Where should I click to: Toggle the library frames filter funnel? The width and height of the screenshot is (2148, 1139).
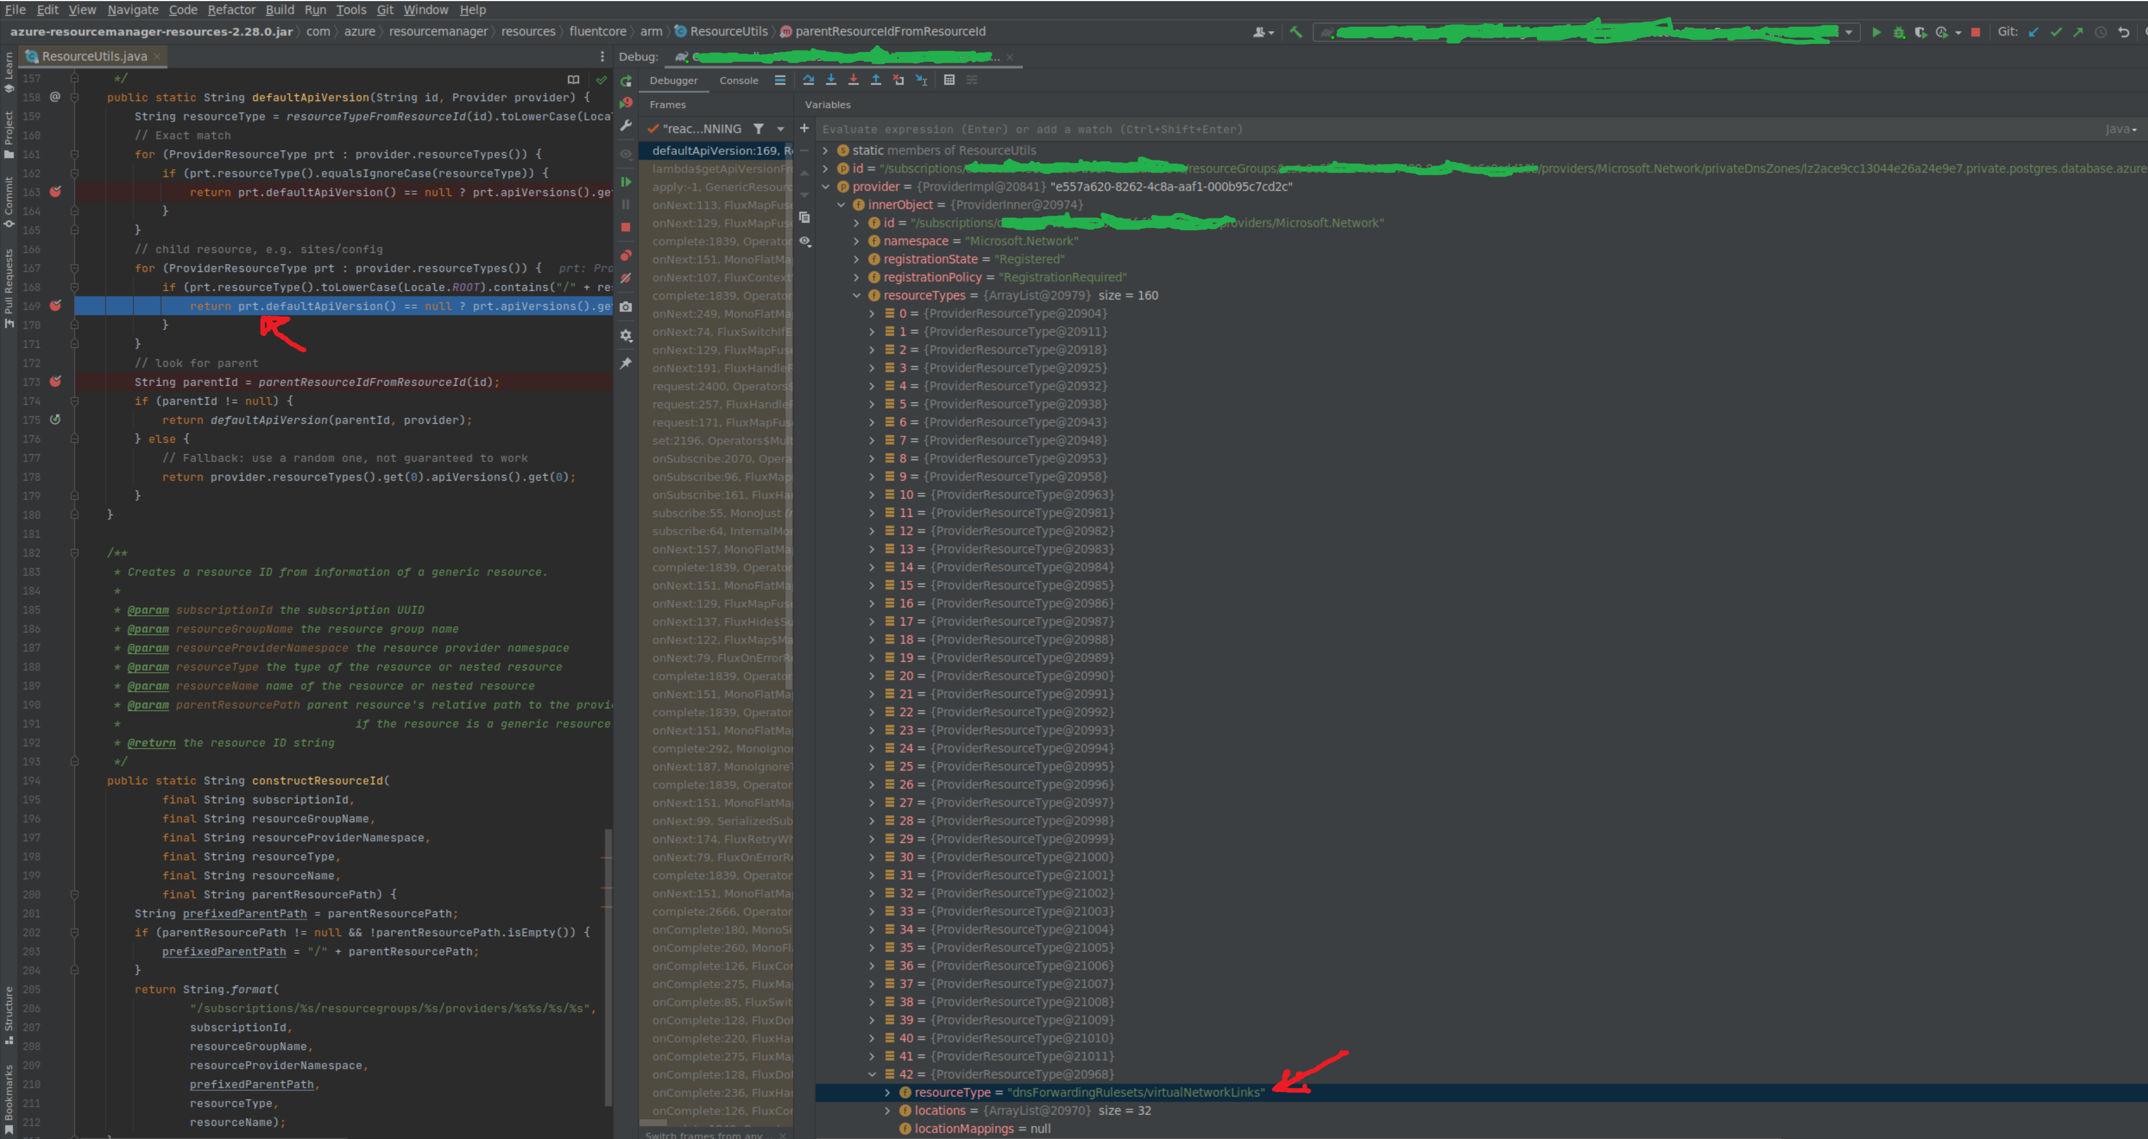(x=758, y=129)
